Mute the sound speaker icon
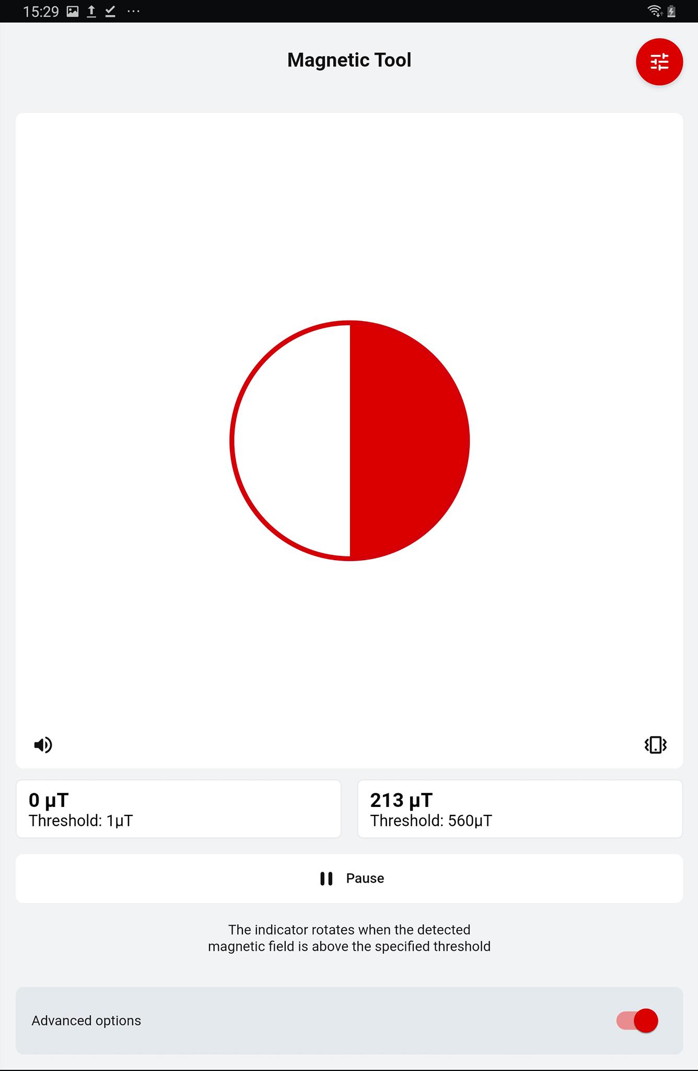This screenshot has height=1071, width=698. click(43, 745)
